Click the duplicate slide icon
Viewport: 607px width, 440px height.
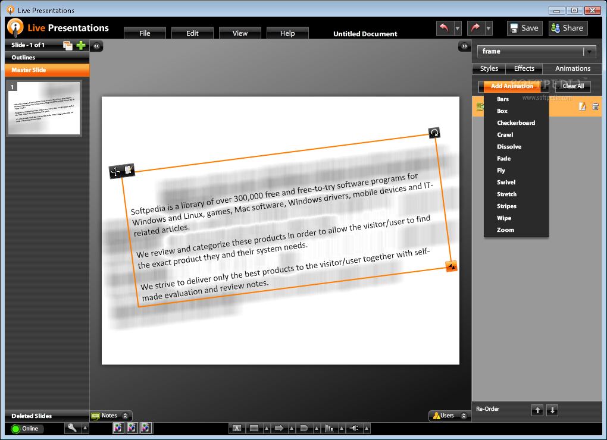pyautogui.click(x=68, y=46)
